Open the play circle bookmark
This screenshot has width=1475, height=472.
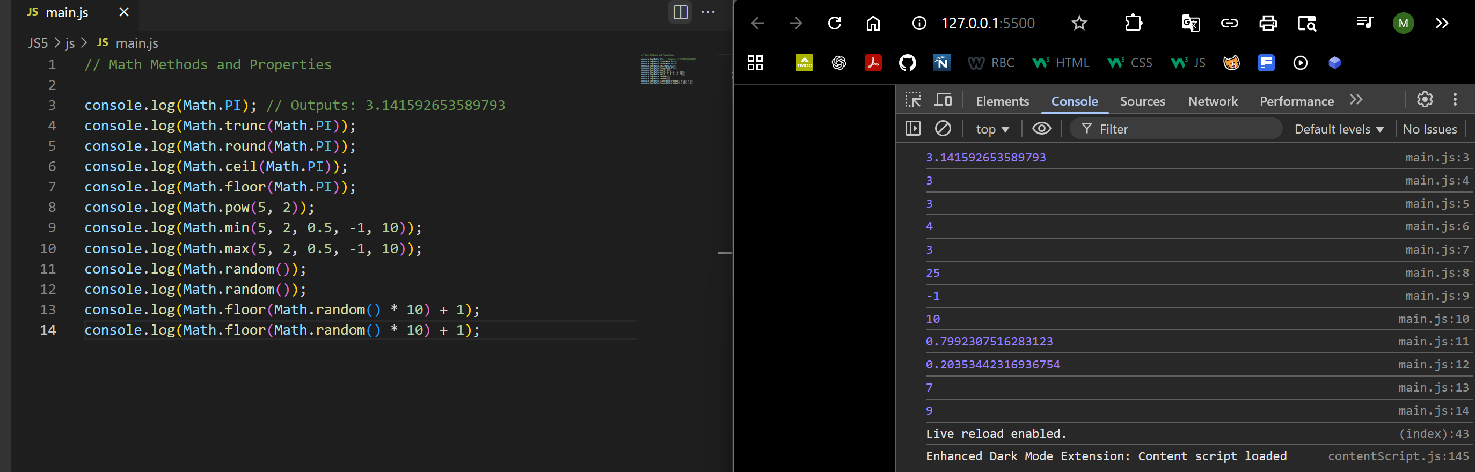tap(1301, 63)
